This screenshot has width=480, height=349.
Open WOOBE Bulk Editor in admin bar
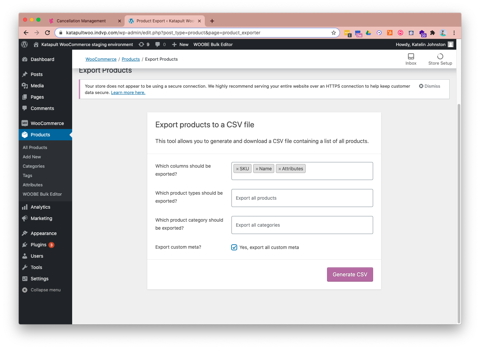pos(213,44)
